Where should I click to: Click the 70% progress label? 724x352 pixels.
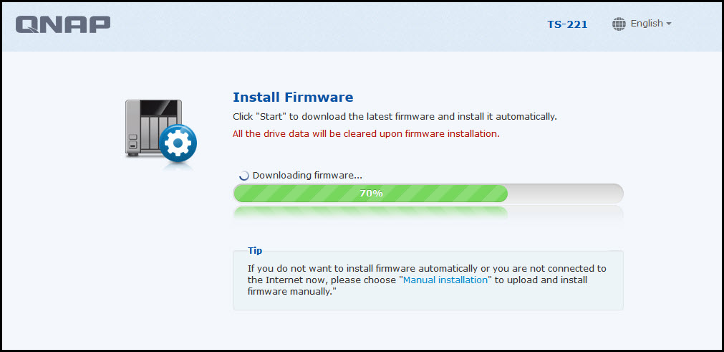pos(371,194)
